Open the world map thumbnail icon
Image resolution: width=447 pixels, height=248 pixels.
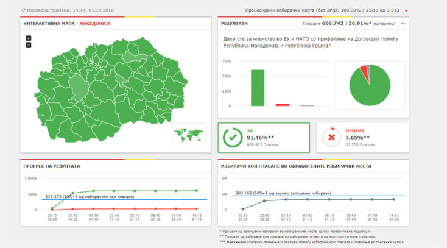click(188, 134)
